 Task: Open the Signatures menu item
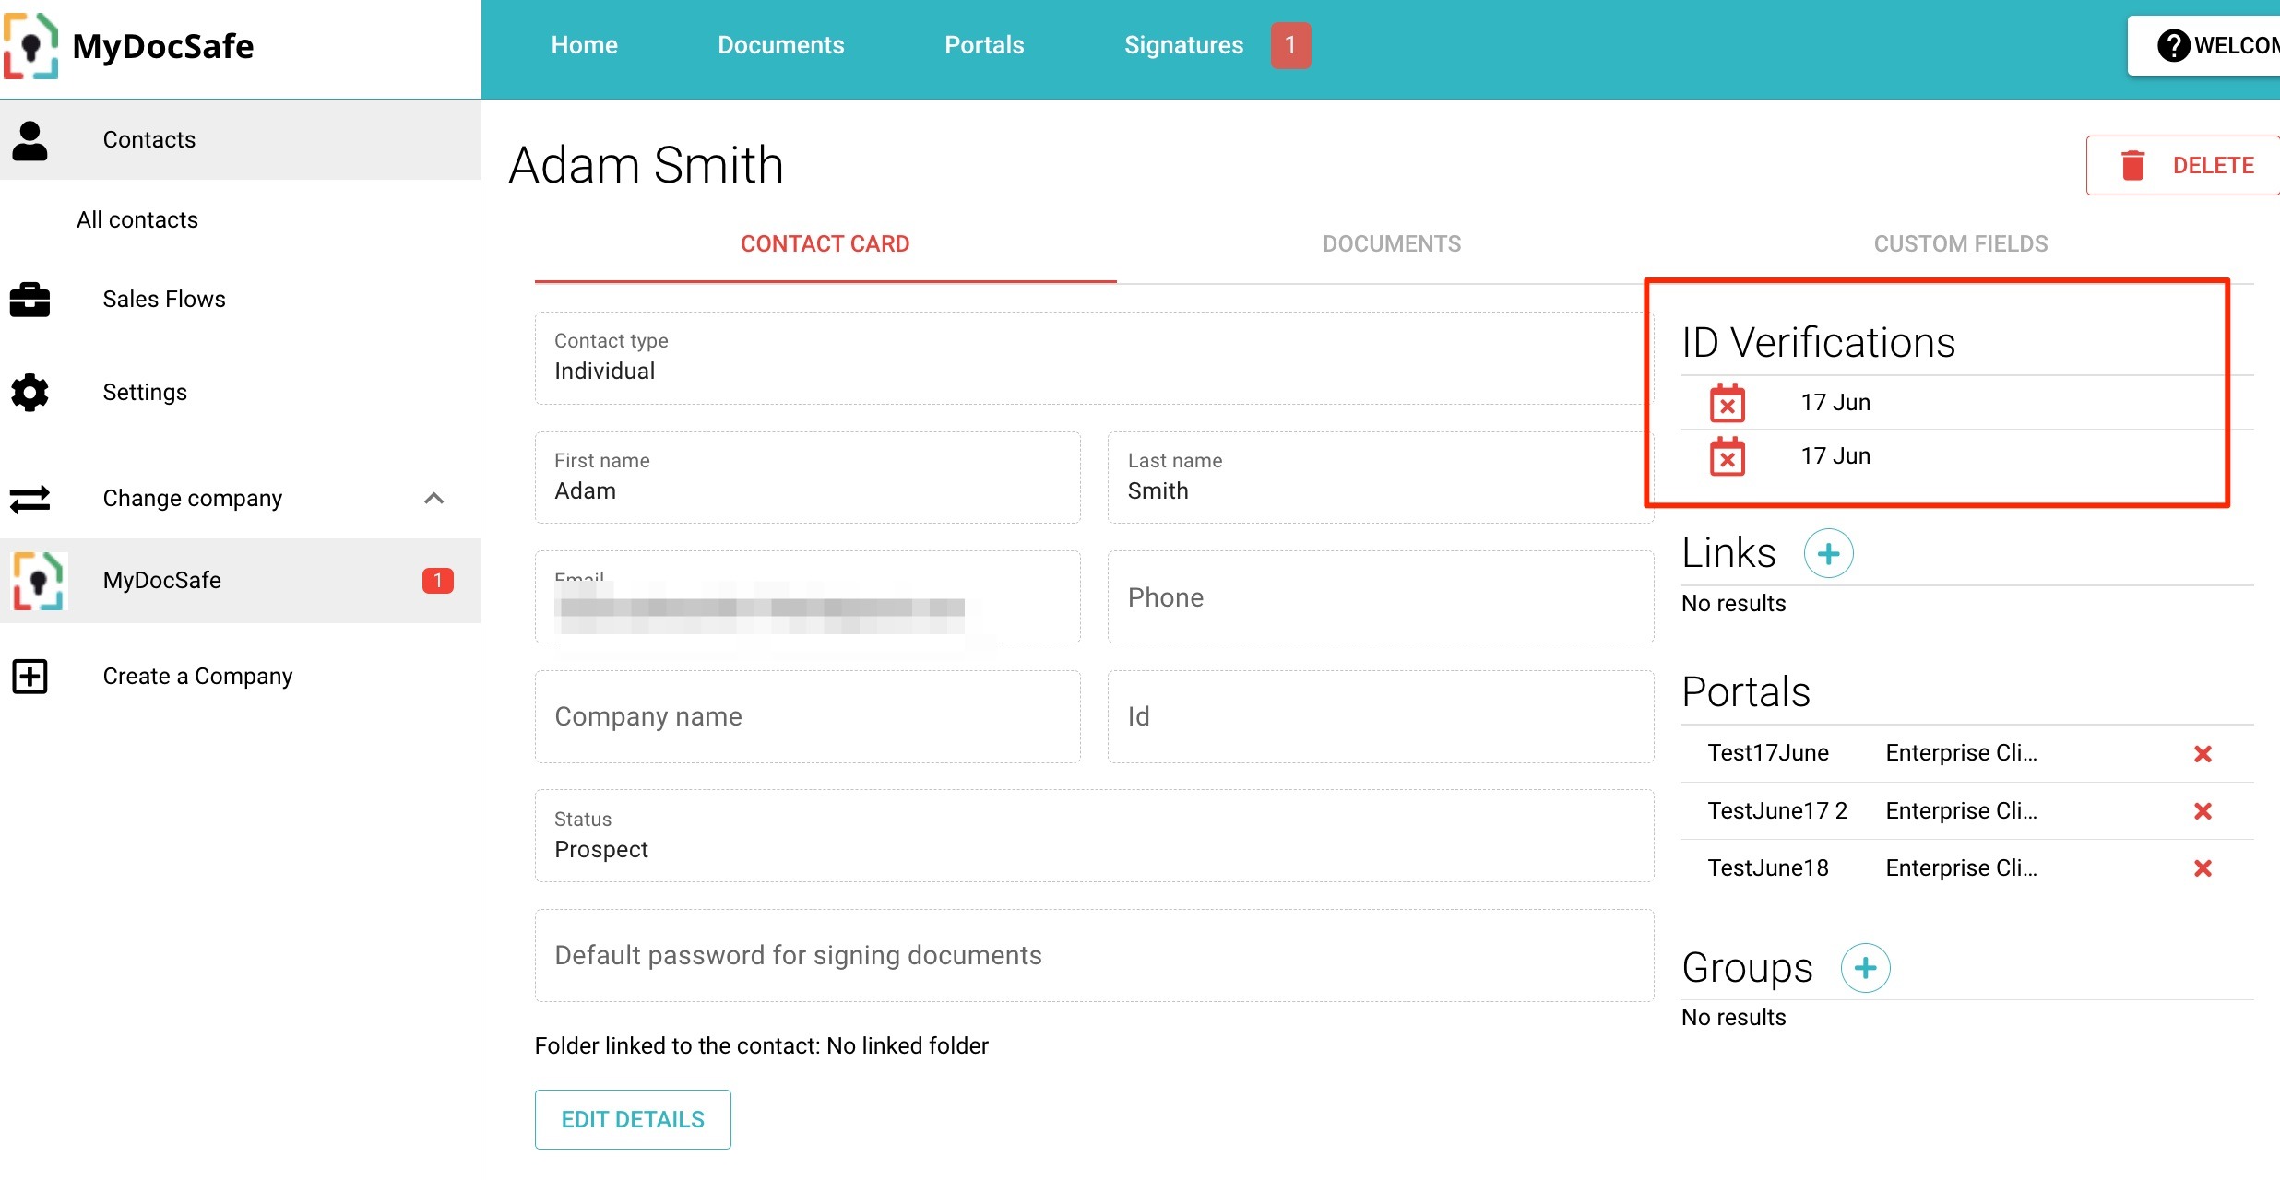(x=1183, y=44)
